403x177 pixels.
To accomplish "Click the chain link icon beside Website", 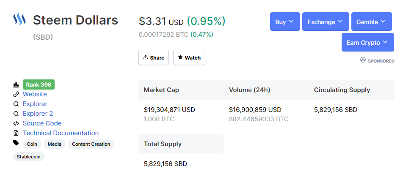I will pyautogui.click(x=16, y=94).
